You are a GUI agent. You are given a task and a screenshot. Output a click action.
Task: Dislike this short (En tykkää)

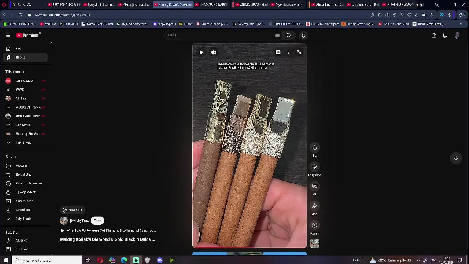315,167
